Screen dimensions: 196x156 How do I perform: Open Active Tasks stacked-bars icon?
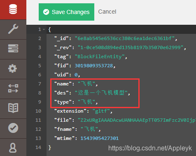(x=13, y=48)
